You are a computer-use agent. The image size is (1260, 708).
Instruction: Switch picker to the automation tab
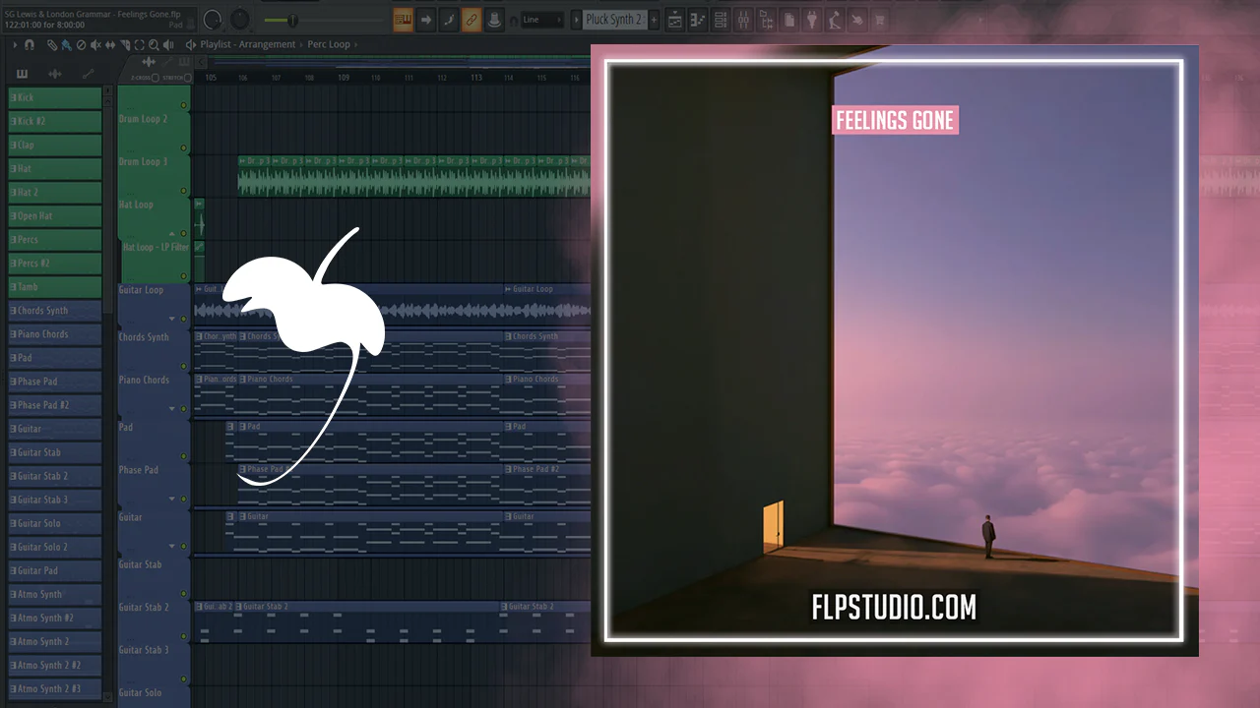click(89, 74)
